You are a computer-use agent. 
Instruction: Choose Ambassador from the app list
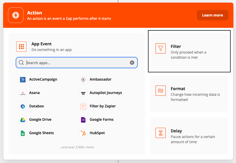[x=101, y=79]
